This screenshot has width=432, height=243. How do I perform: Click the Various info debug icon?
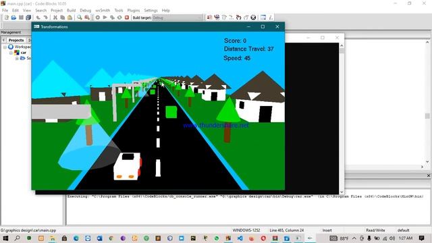271,18
